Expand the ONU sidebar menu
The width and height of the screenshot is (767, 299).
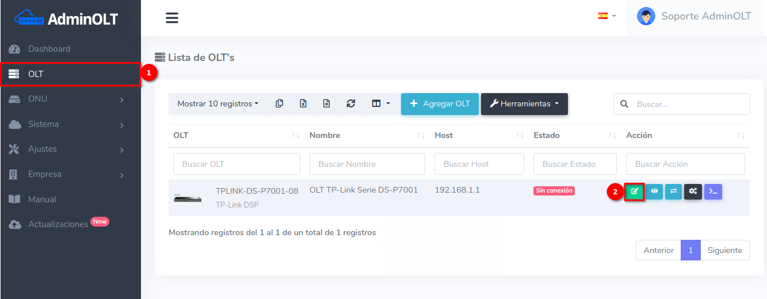click(70, 99)
